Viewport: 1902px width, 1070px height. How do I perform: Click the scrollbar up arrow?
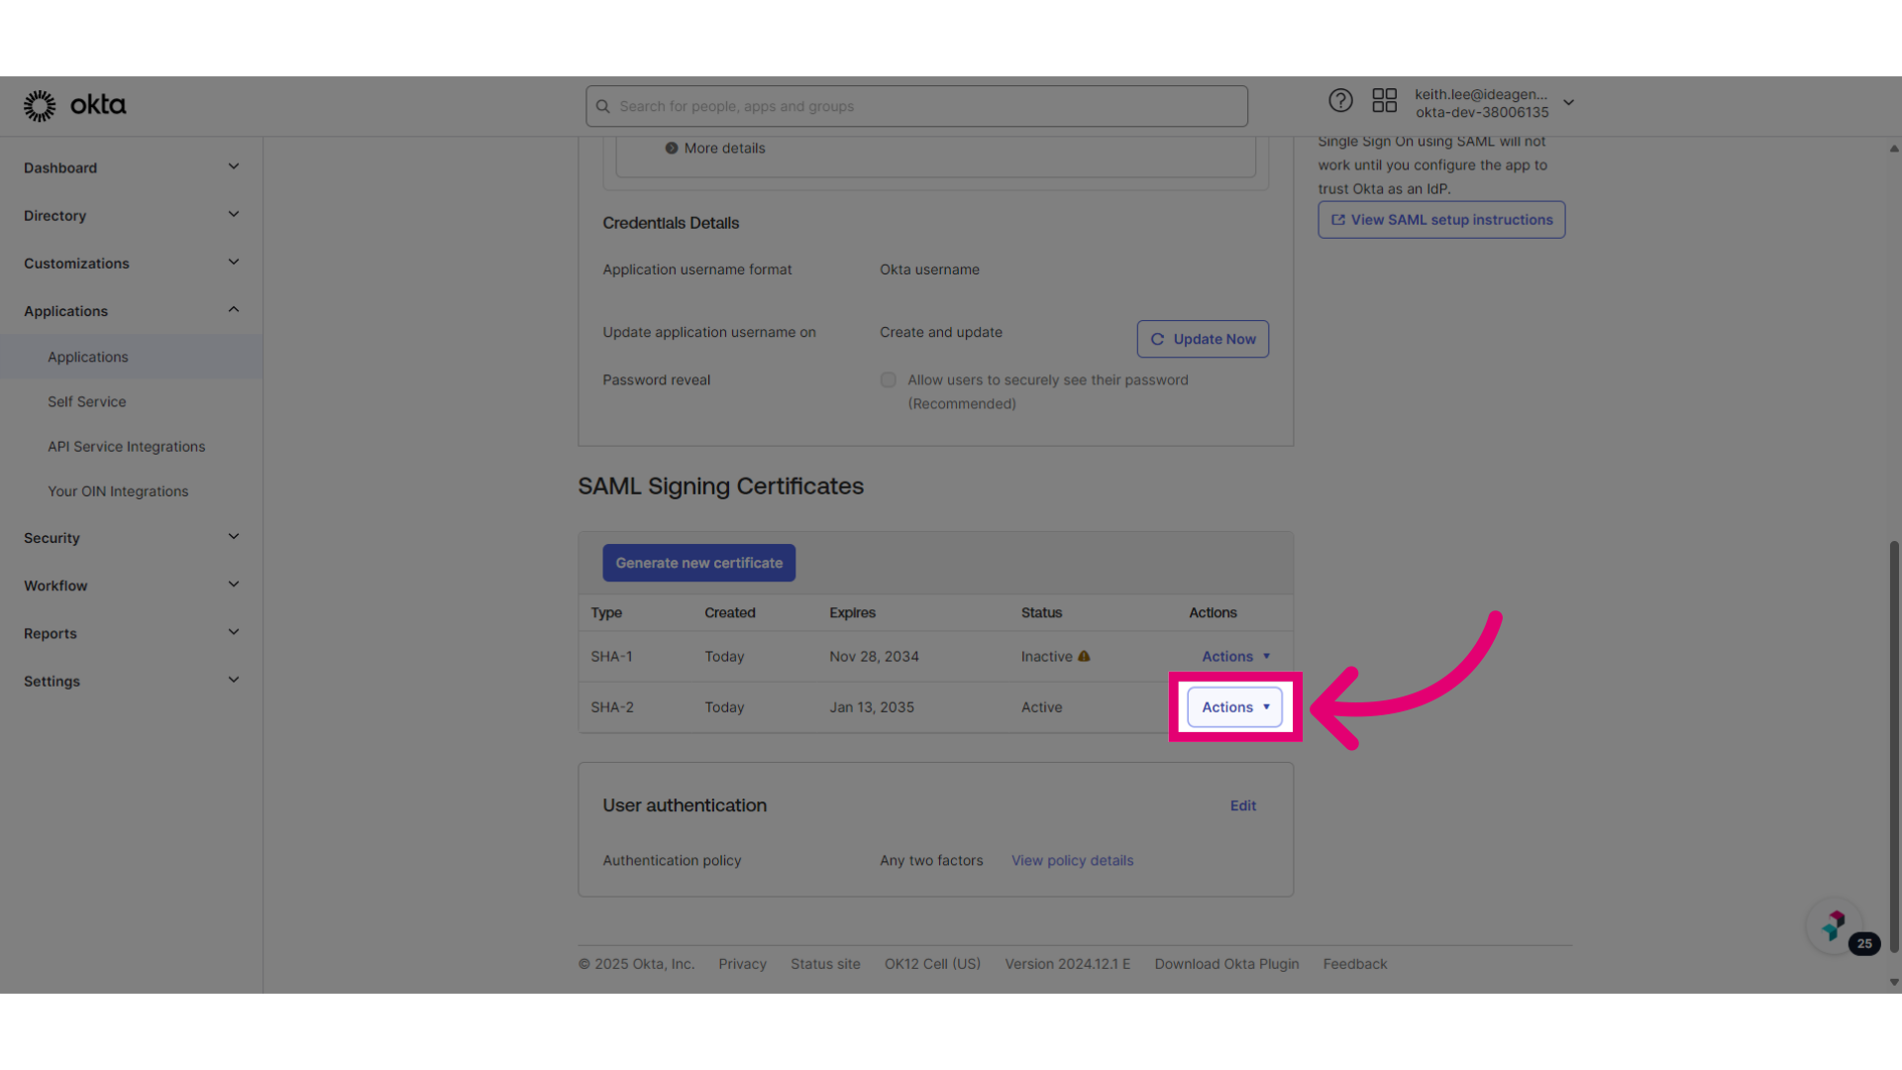pyautogui.click(x=1894, y=149)
